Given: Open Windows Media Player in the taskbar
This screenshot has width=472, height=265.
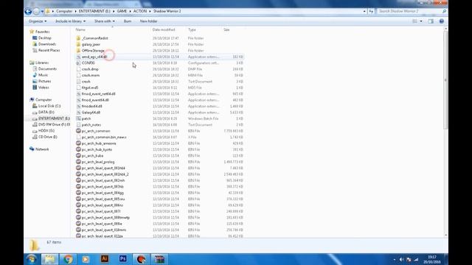Looking at the screenshot, I should click(x=86, y=259).
